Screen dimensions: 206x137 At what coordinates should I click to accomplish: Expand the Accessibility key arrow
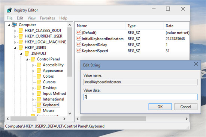pyautogui.click(x=33, y=65)
